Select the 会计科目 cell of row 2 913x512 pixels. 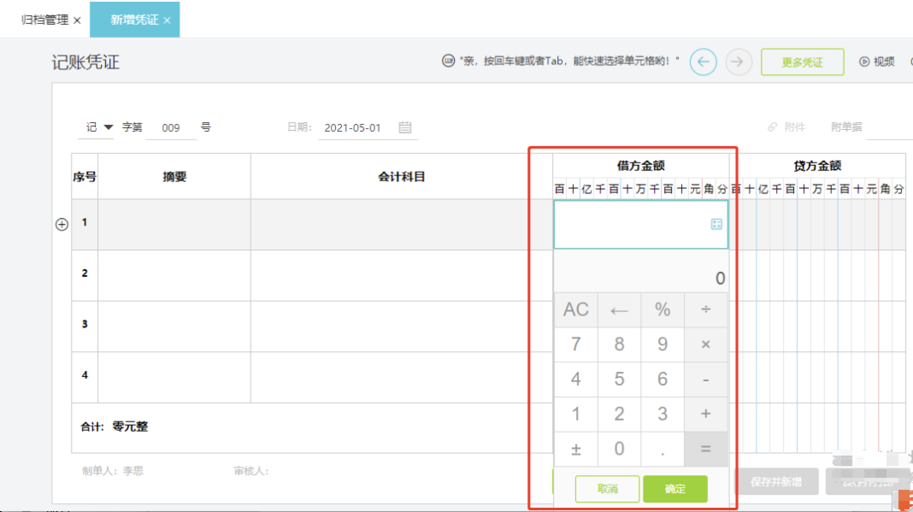[401, 275]
